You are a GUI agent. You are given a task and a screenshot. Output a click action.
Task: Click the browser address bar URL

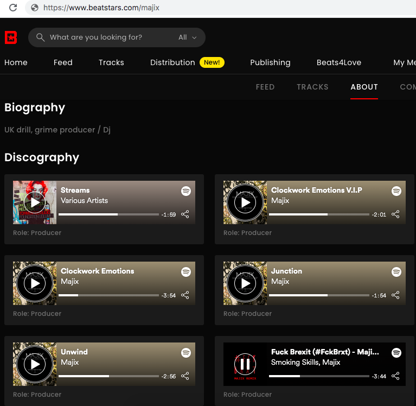tap(101, 8)
